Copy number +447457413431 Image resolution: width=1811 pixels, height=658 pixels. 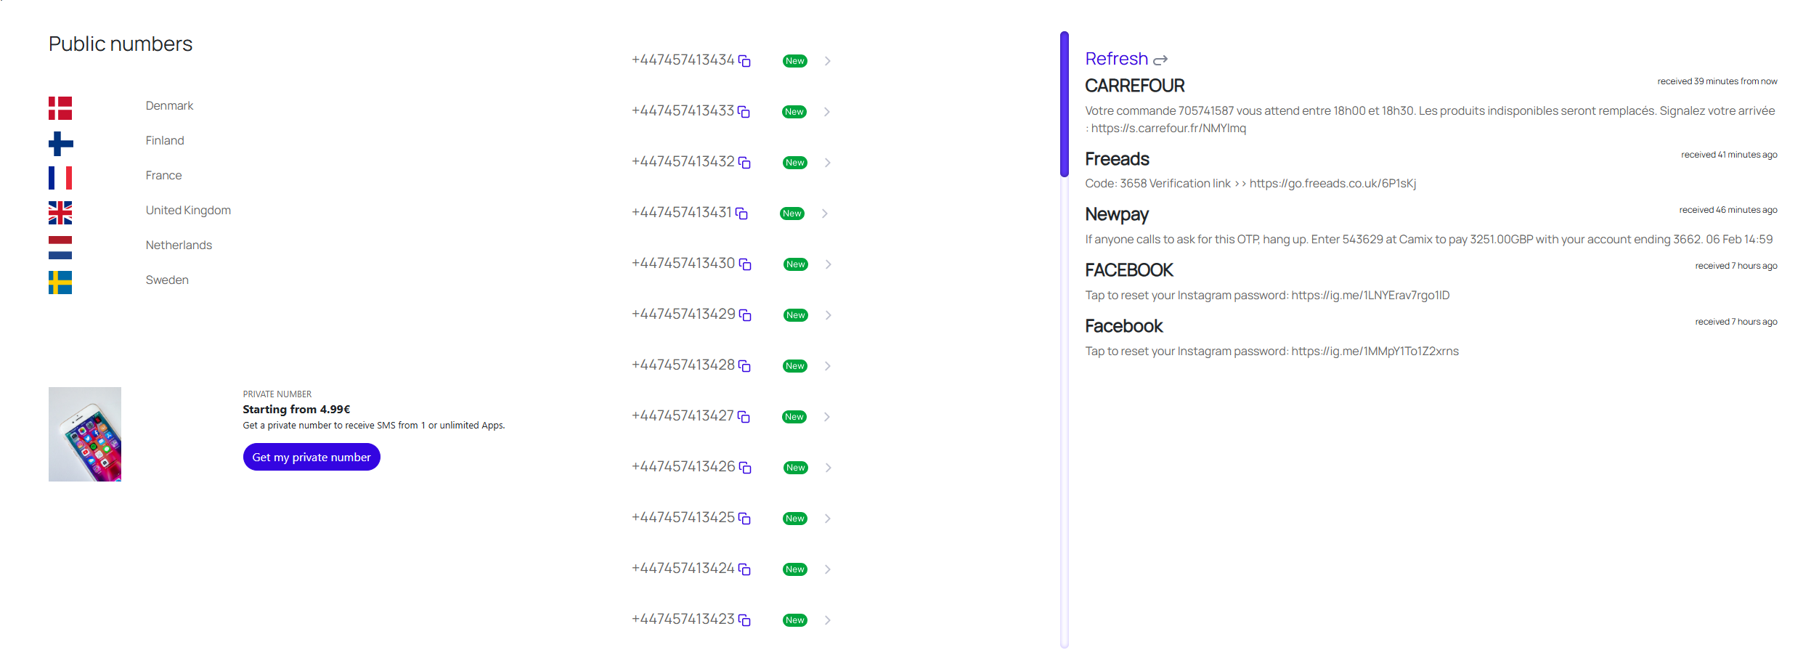tap(741, 214)
